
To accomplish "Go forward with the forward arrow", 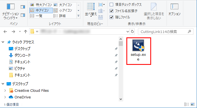I will [x=13, y=32].
